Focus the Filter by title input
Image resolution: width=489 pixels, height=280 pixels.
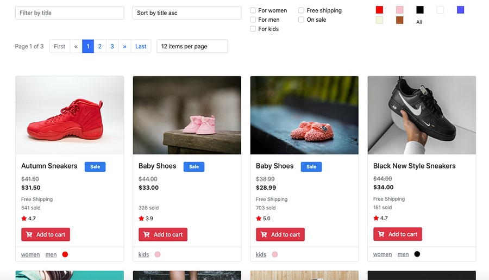coord(70,13)
